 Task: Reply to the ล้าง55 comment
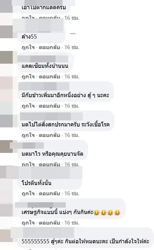pos(50,47)
